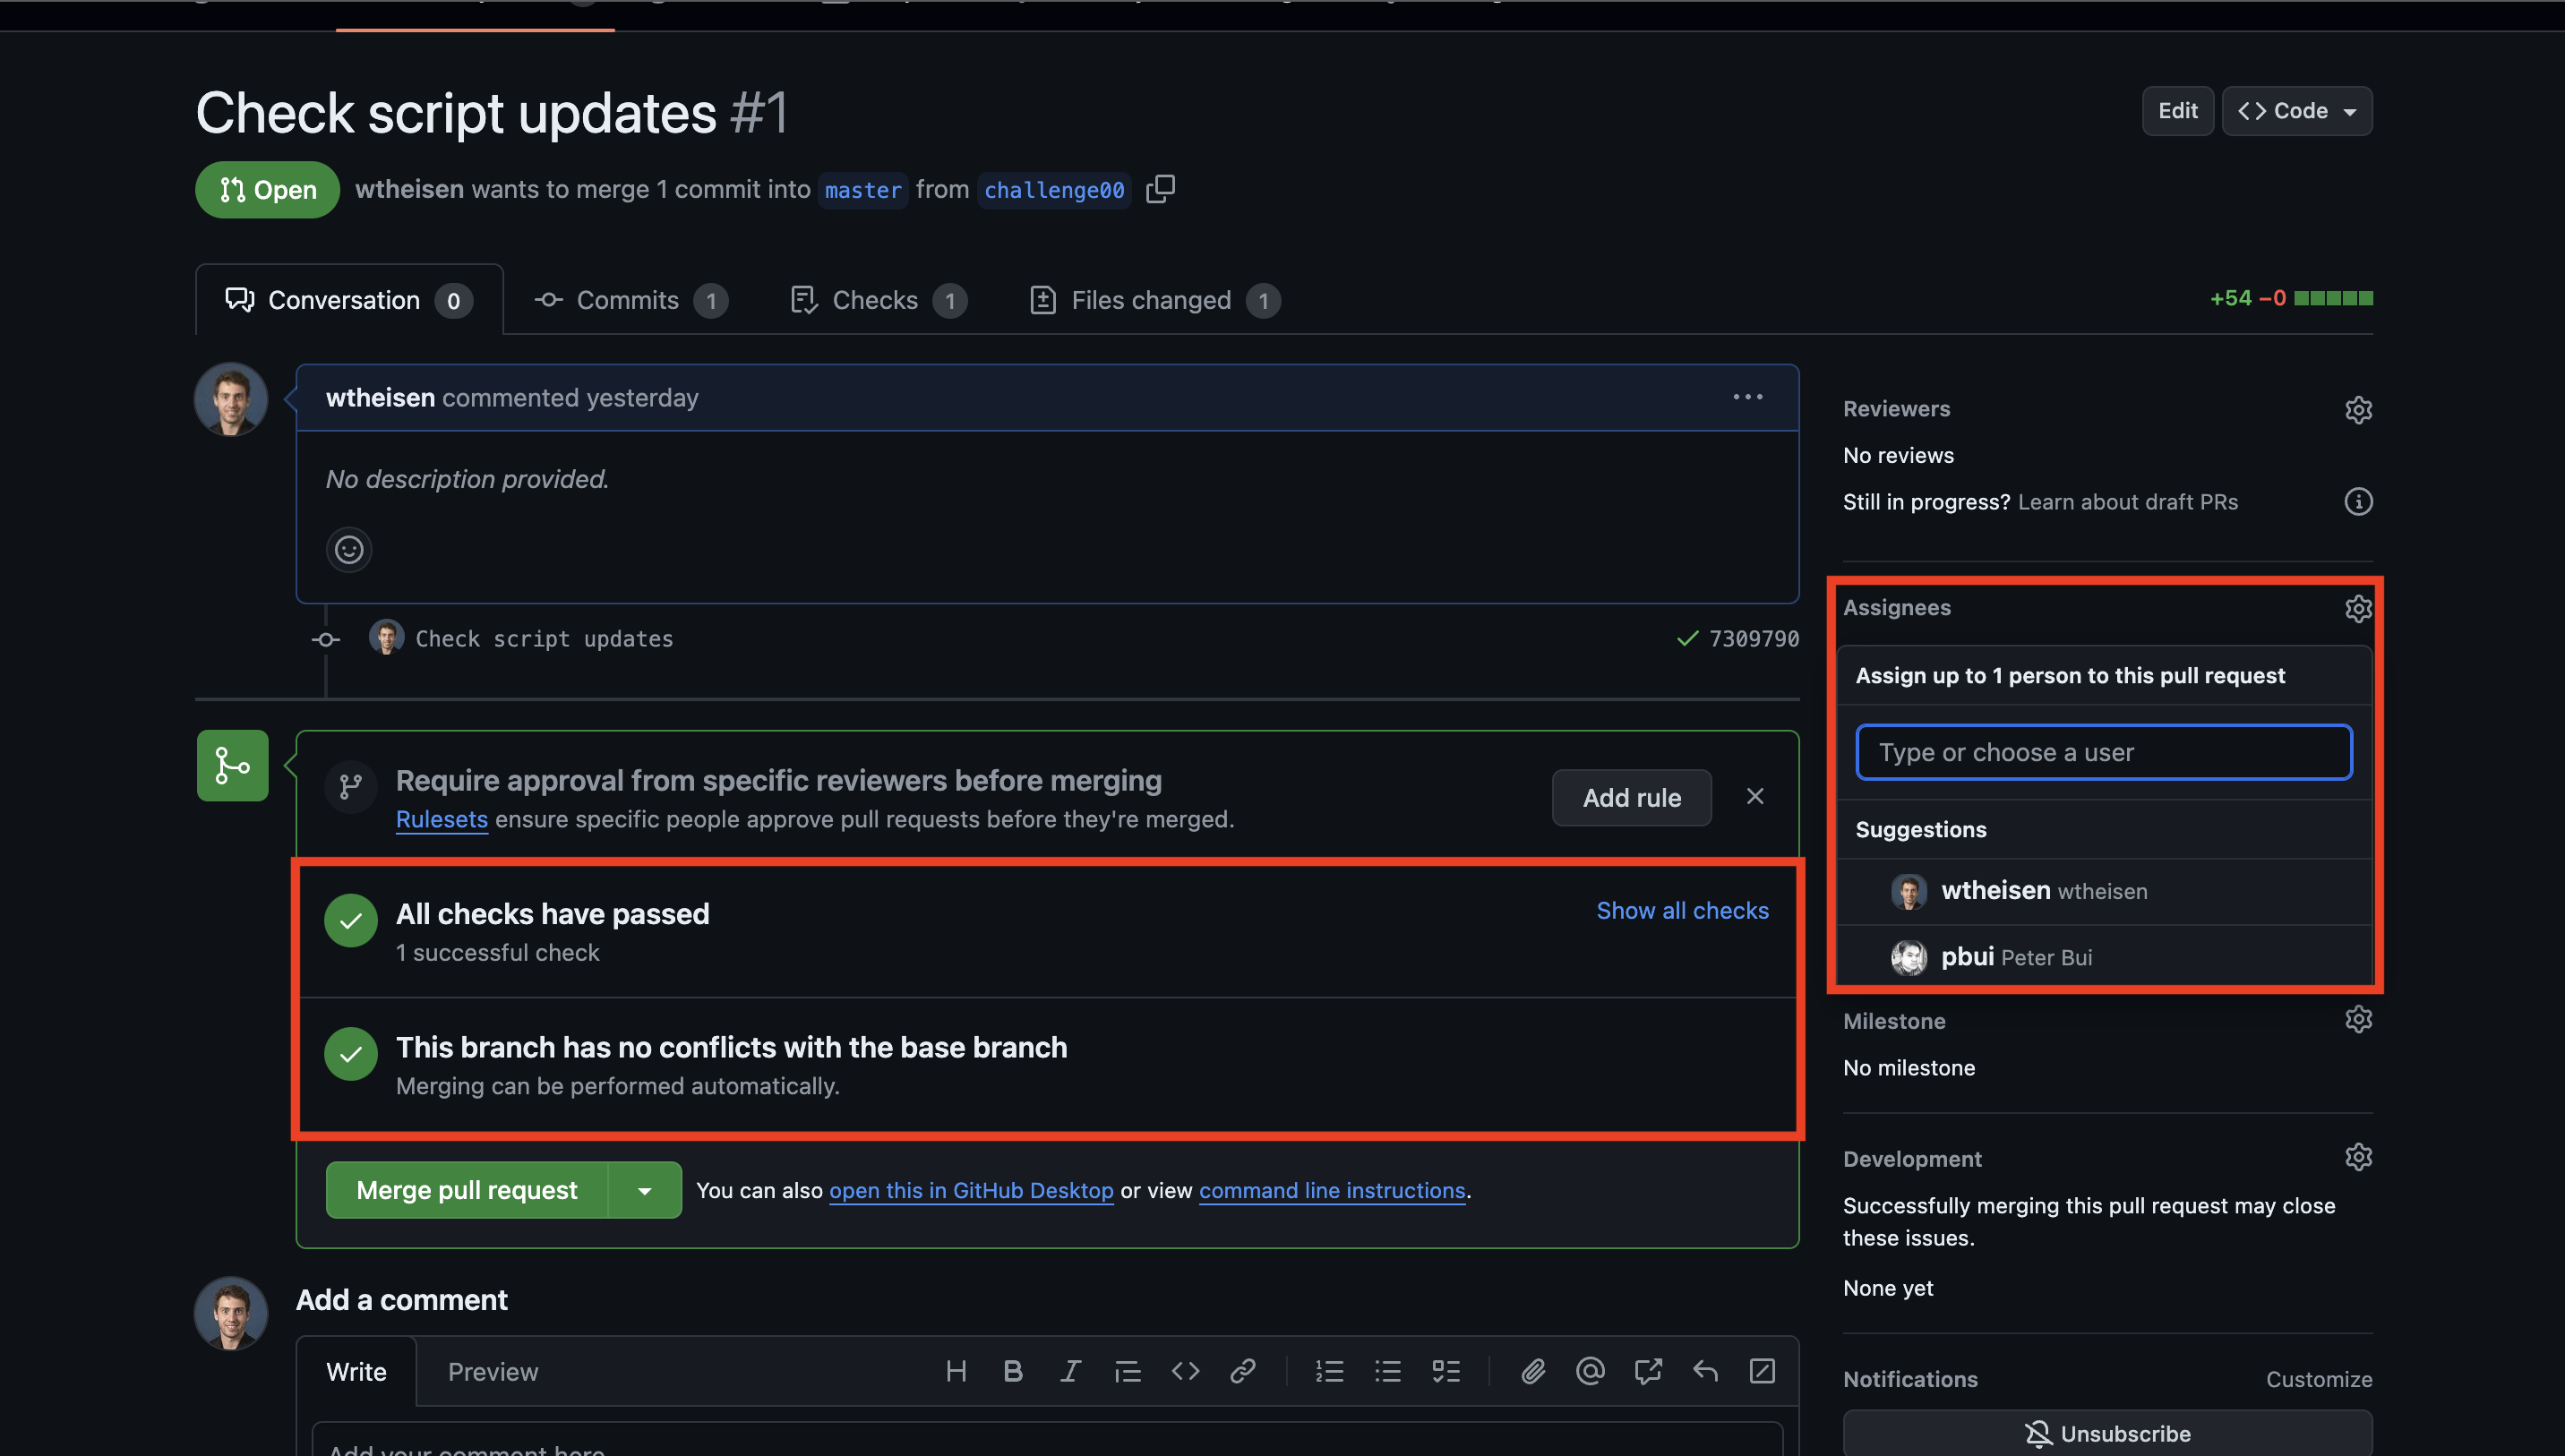Apply bold formatting in the comment editor

(x=1013, y=1371)
